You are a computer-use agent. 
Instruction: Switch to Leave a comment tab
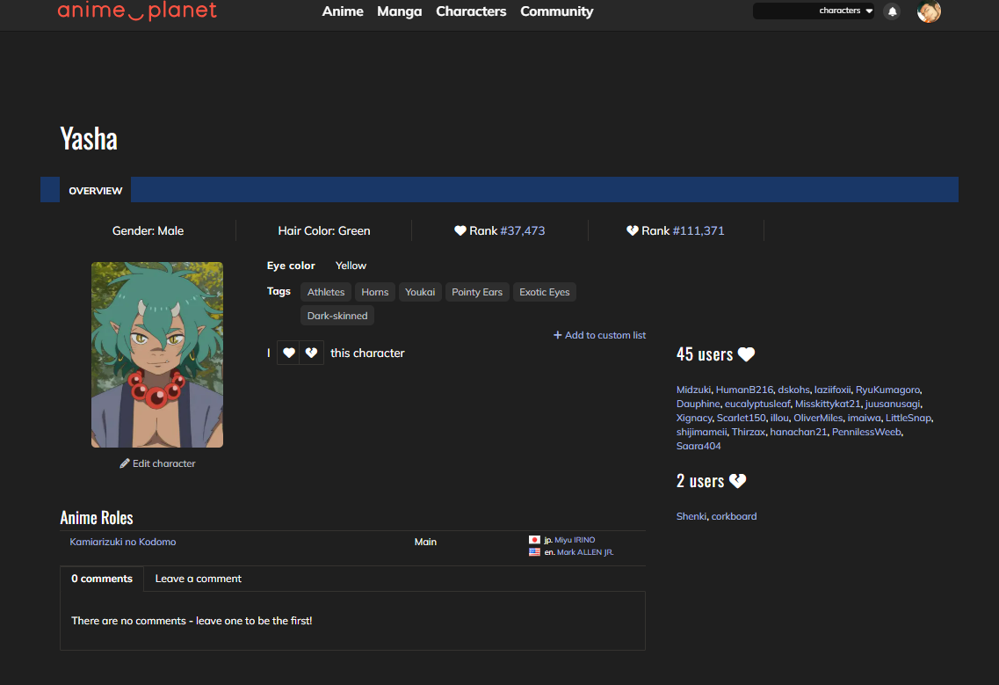coord(198,579)
